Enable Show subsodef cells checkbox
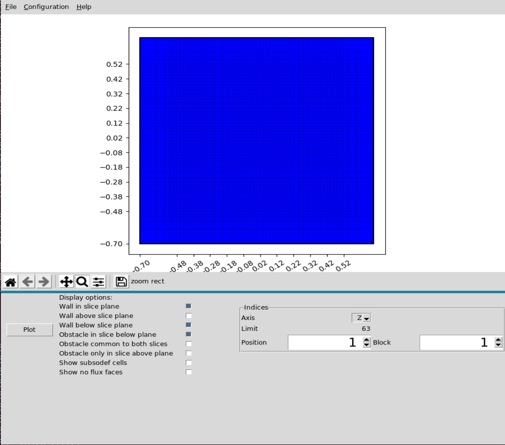505x445 pixels. (x=189, y=363)
